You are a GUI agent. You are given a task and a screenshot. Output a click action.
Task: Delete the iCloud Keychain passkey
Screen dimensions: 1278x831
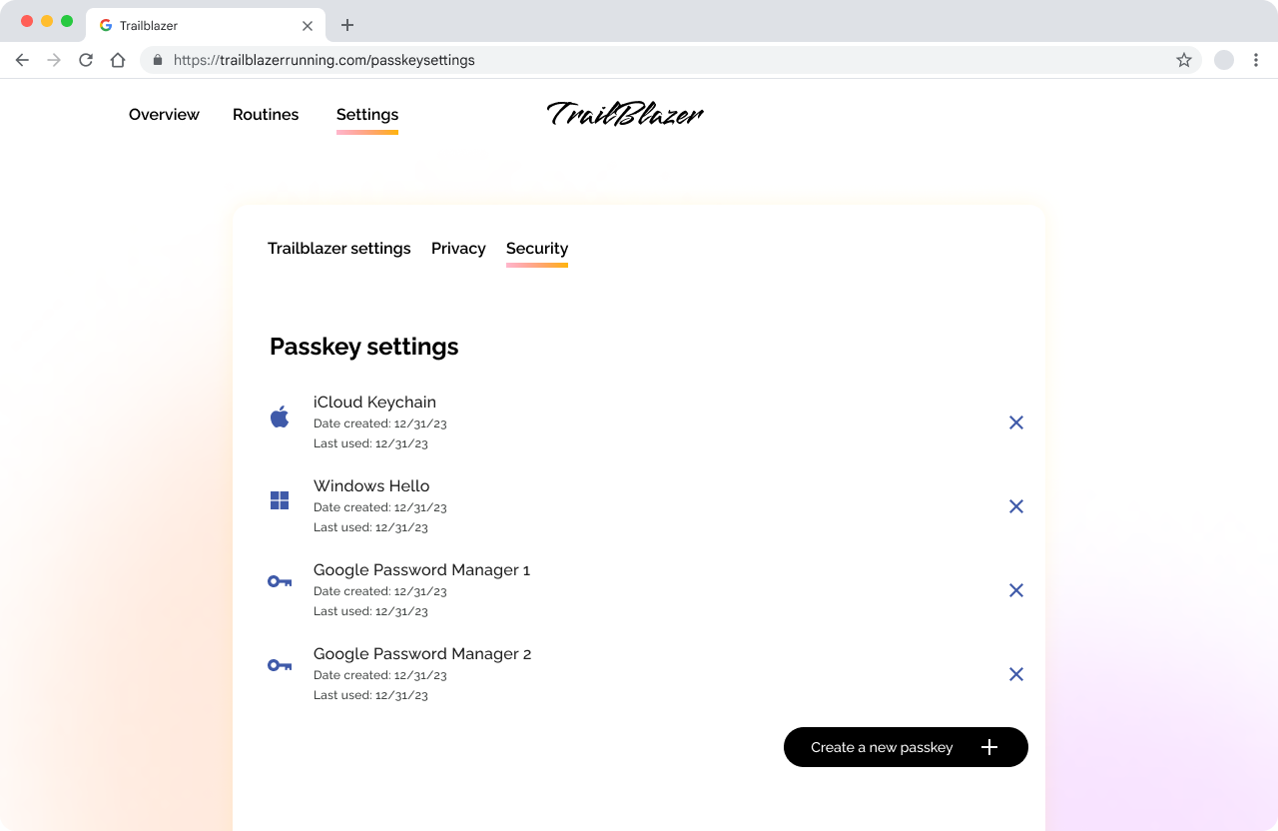pos(1016,422)
